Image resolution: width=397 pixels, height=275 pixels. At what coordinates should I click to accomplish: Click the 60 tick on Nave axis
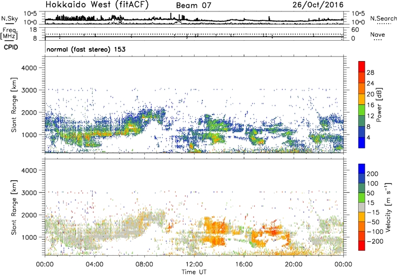(355, 30)
